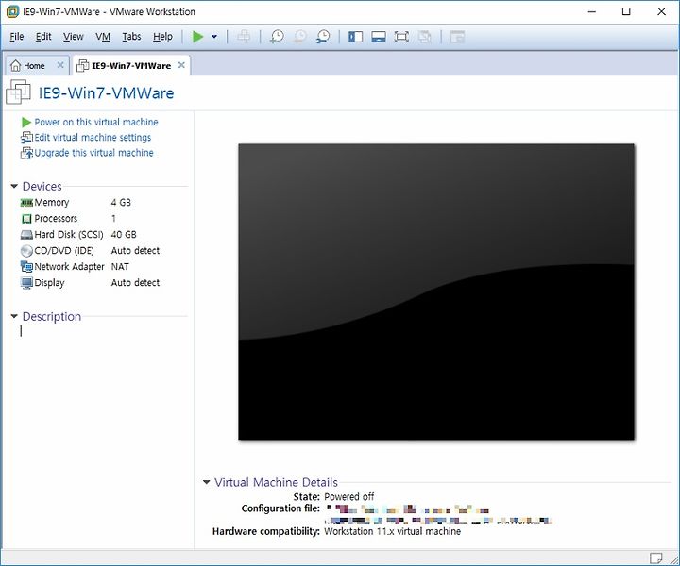Click the 40 GB hard disk value
The height and width of the screenshot is (566, 680).
124,234
